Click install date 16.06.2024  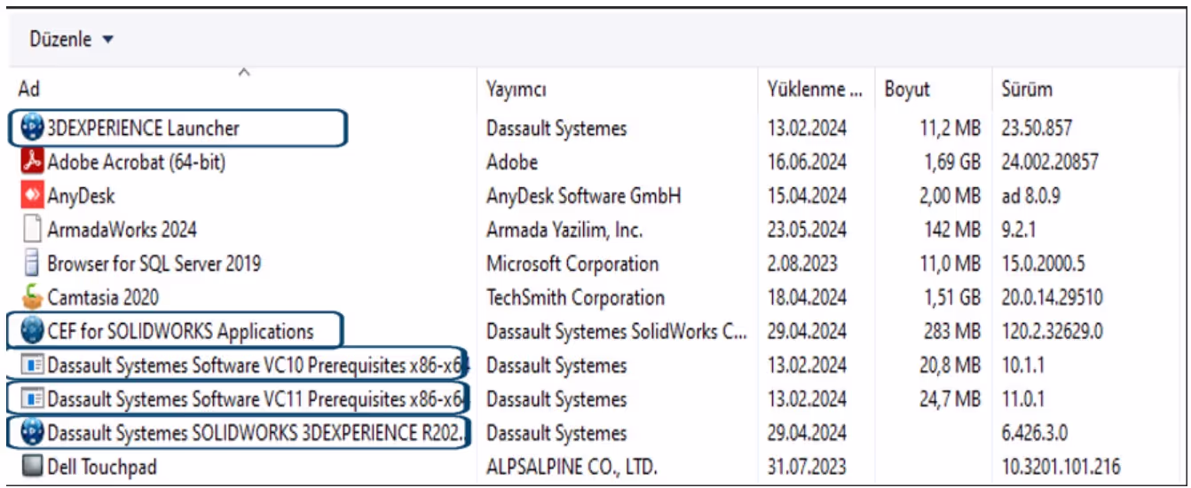(x=807, y=161)
